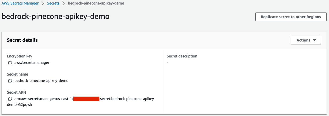329x116 pixels.
Task: Go to AWS Secrets Manager breadcrumb
Action: pos(20,3)
